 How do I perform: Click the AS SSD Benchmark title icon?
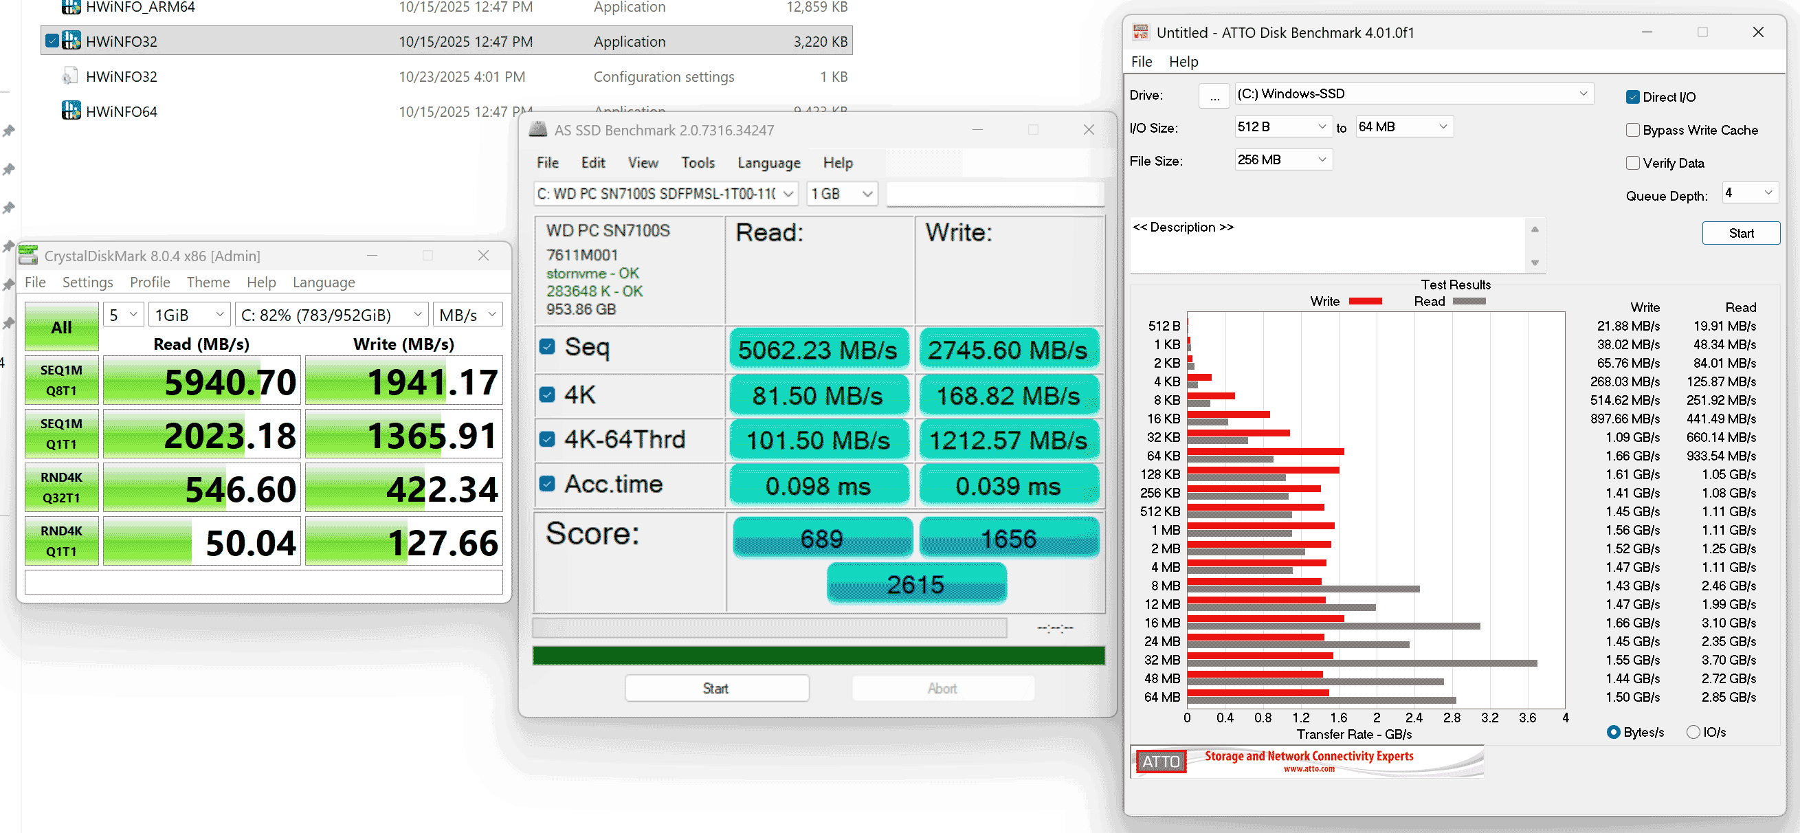click(x=537, y=130)
